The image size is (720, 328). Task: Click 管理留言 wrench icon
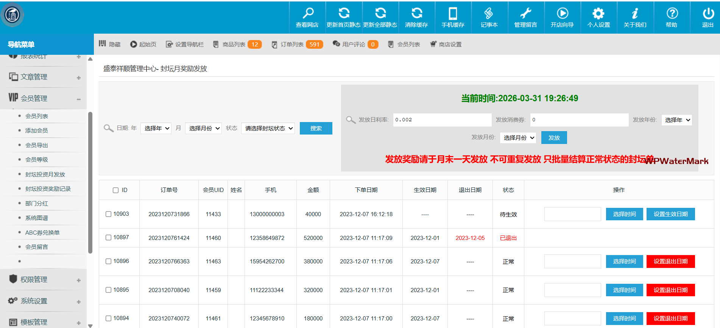click(525, 14)
